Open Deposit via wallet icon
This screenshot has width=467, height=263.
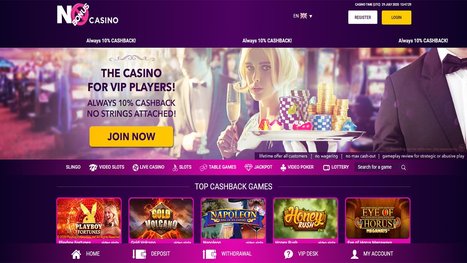coord(139,254)
